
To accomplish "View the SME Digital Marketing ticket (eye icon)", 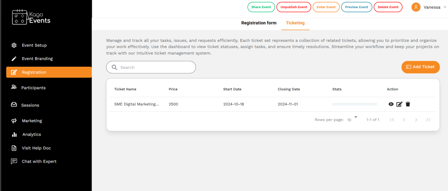I will 391,104.
